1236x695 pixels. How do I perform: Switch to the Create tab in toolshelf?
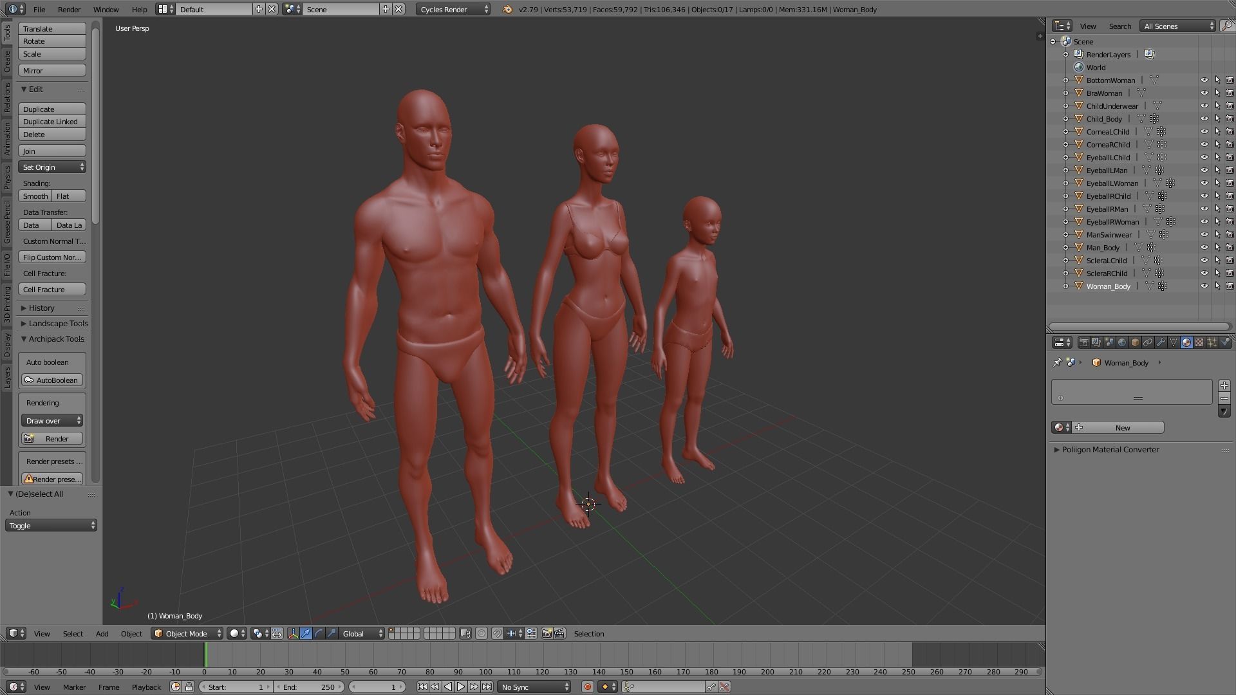pyautogui.click(x=6, y=62)
